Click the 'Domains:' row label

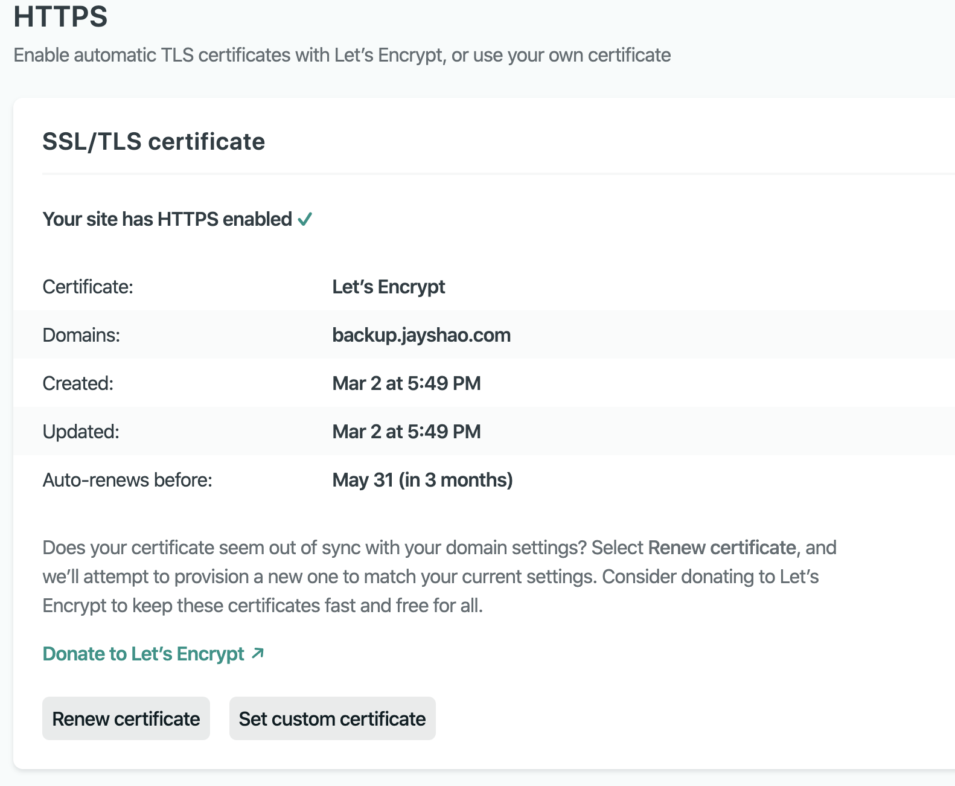(81, 335)
